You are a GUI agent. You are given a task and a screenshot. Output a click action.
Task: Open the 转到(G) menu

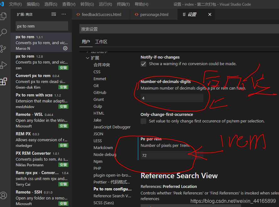pyautogui.click(x=87, y=4)
